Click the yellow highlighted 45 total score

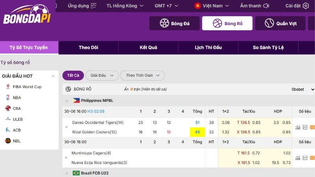click(198, 132)
